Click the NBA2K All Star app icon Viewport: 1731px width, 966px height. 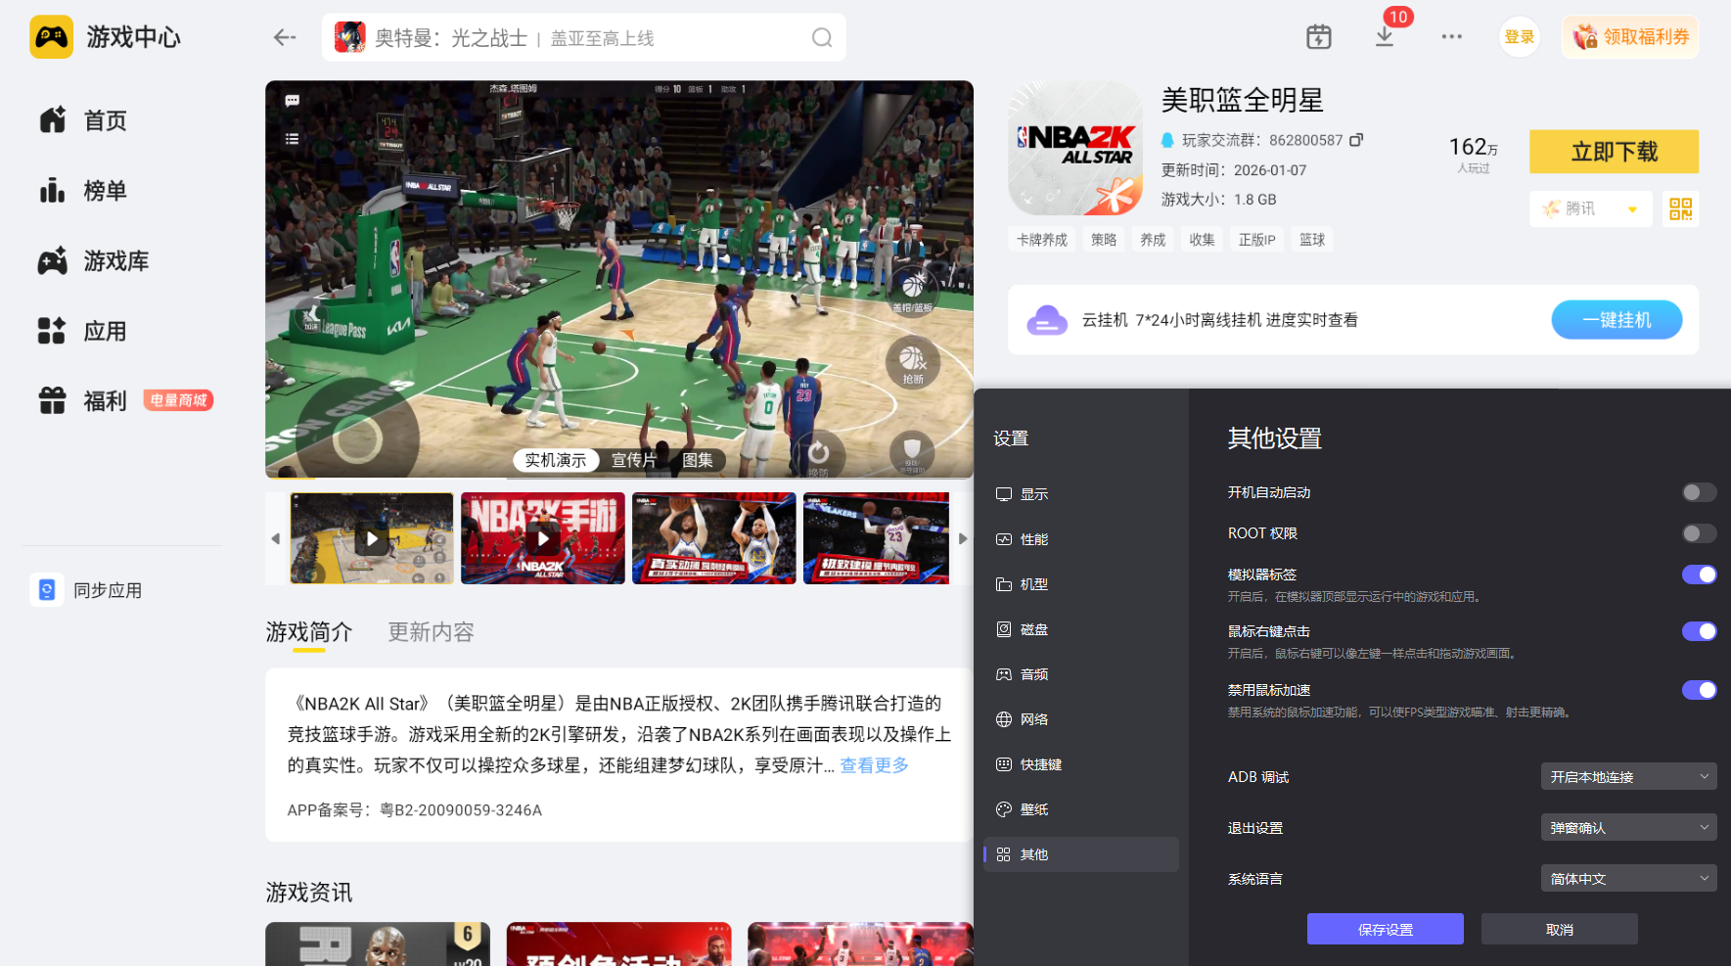coord(1075,148)
